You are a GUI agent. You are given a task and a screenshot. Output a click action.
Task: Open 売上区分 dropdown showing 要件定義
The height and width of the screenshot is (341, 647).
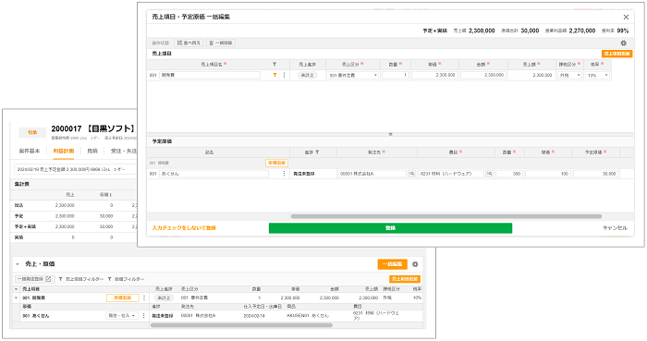point(353,75)
